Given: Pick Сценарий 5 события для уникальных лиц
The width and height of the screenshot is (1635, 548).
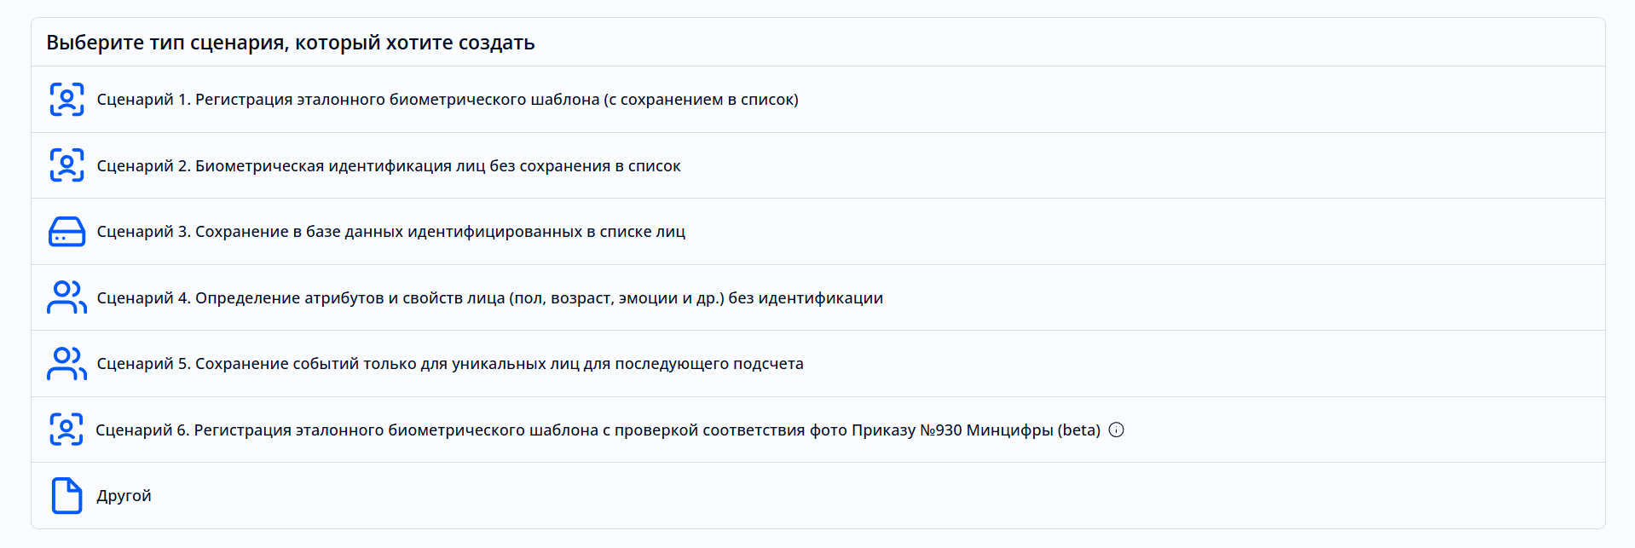Looking at the screenshot, I should (x=452, y=363).
